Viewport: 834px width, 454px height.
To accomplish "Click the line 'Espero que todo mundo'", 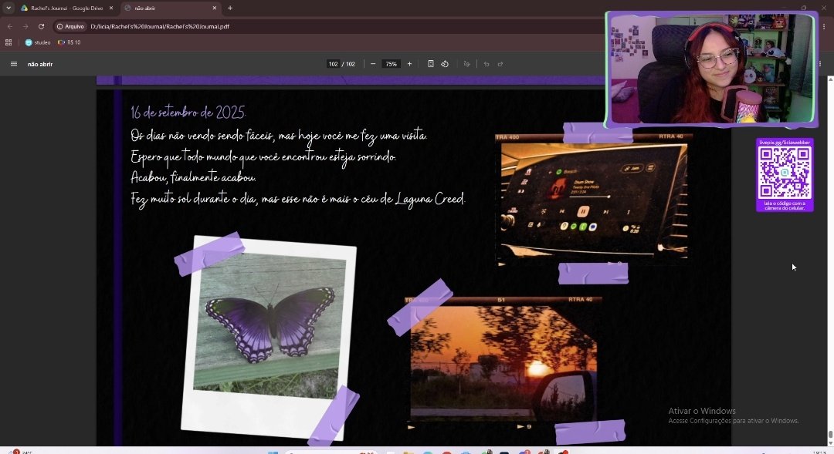I will (x=263, y=157).
